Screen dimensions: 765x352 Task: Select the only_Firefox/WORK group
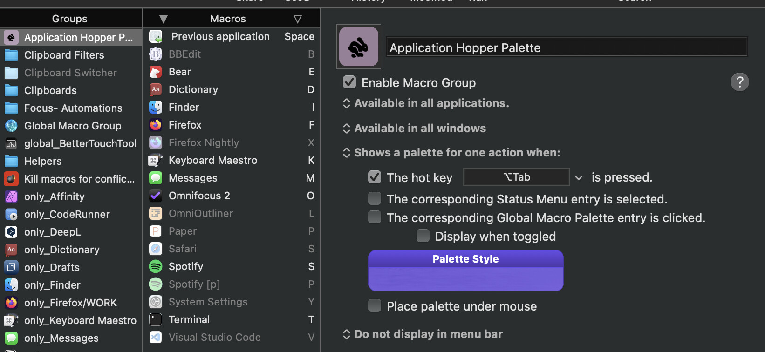click(x=71, y=303)
